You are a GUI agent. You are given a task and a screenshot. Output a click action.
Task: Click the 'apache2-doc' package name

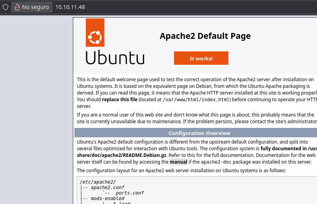(x=216, y=162)
